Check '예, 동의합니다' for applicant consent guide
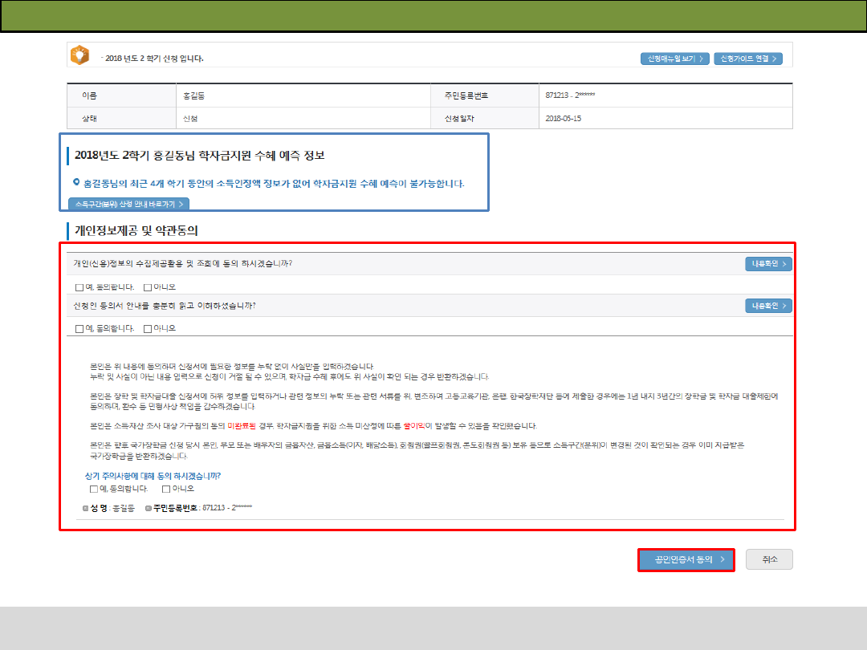The width and height of the screenshot is (867, 650). (79, 328)
